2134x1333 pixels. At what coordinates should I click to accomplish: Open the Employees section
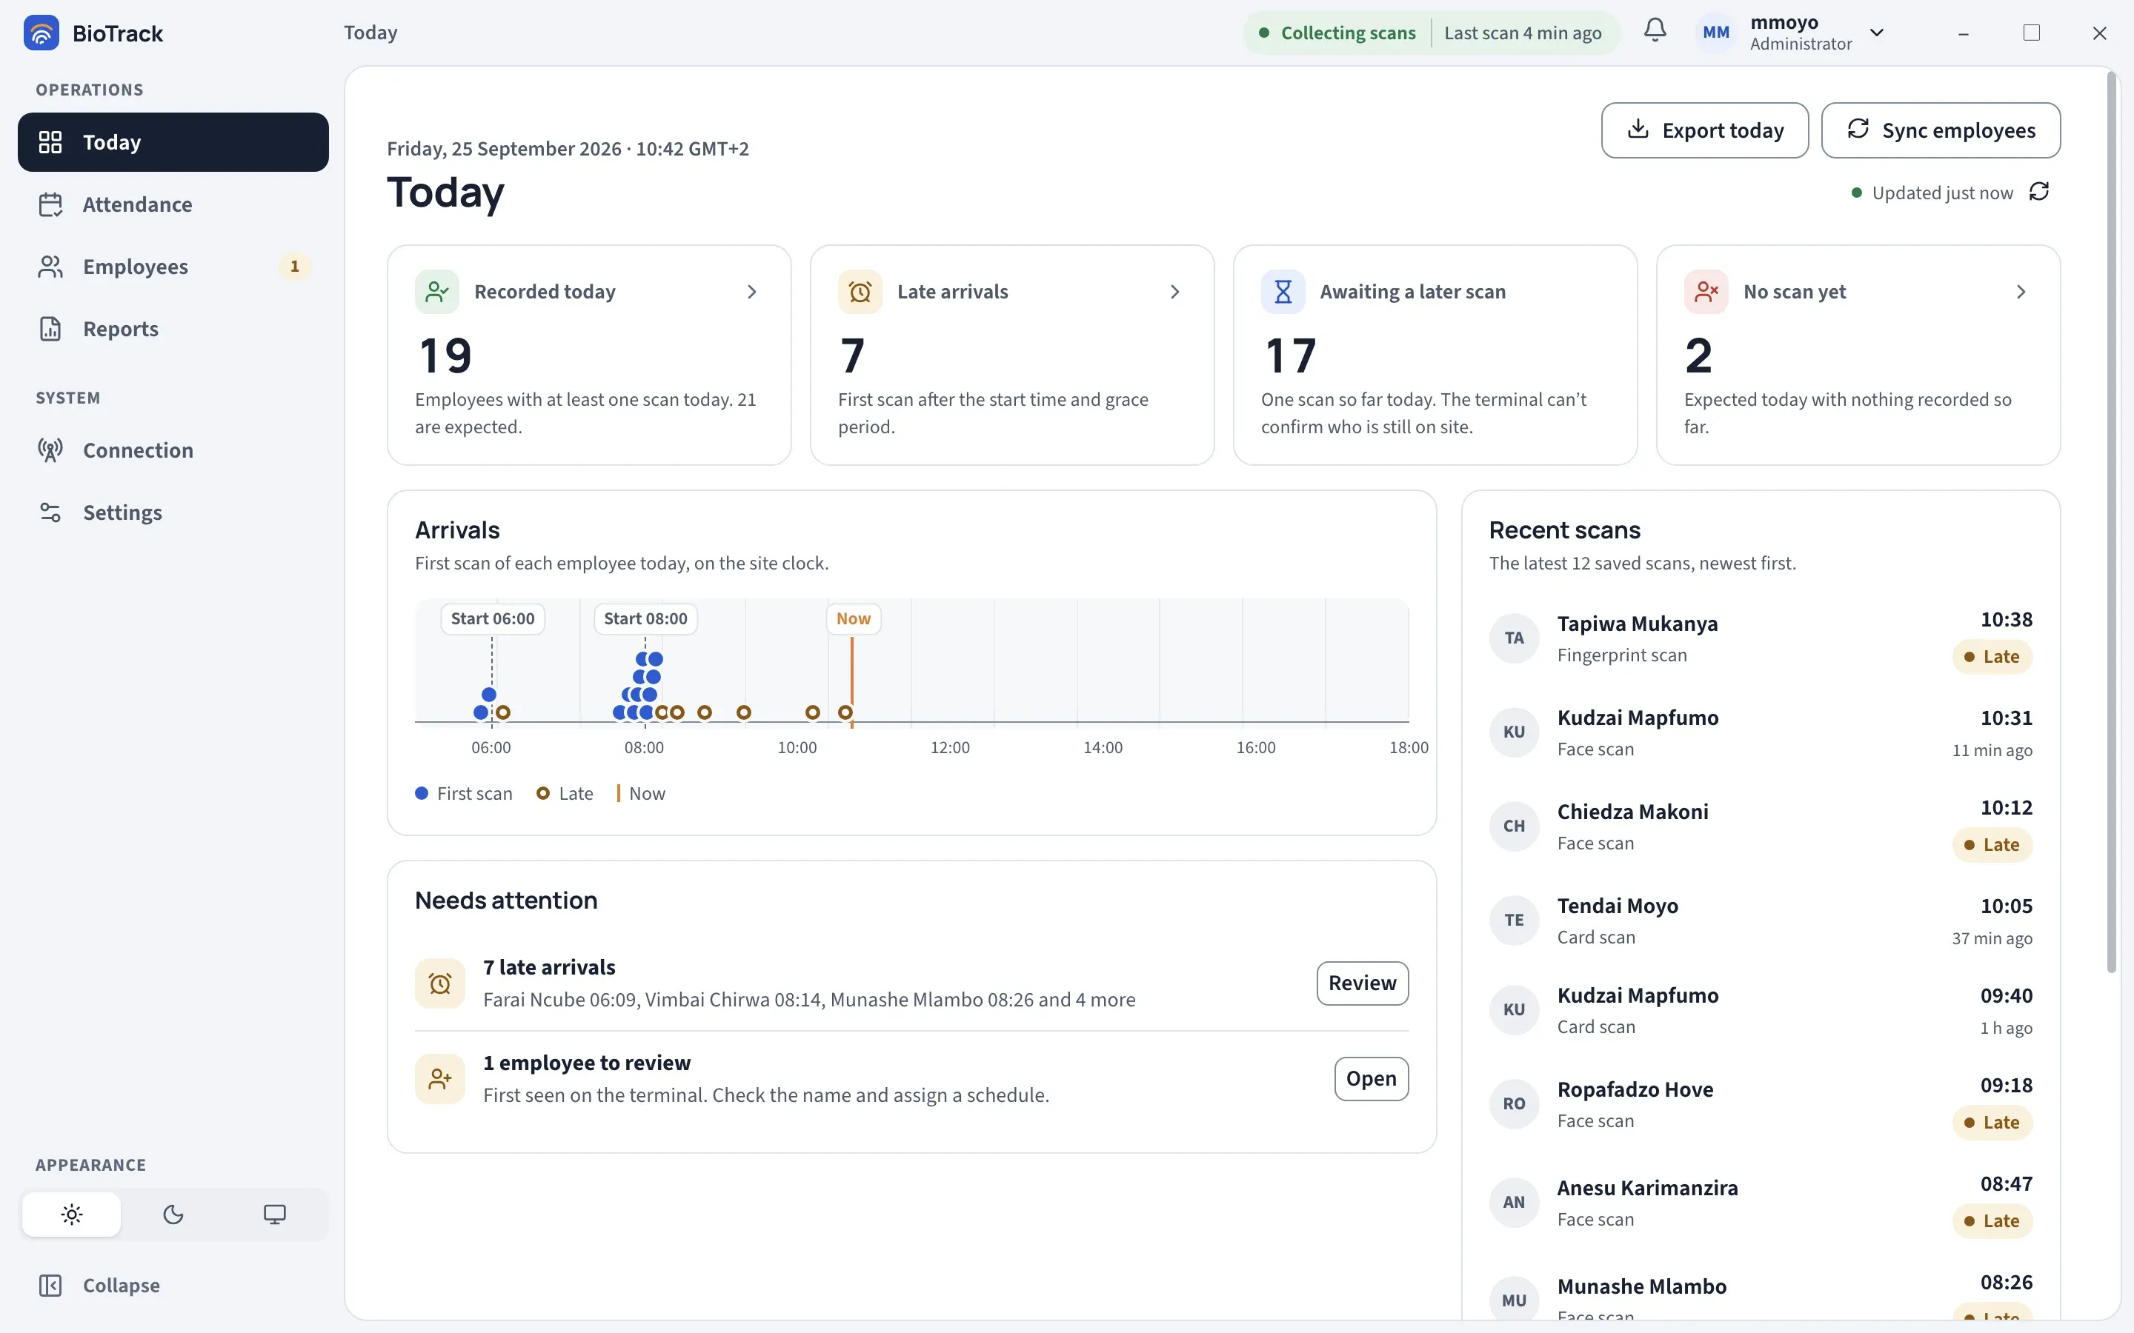click(173, 267)
